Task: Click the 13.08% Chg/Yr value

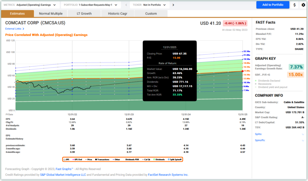Action: pos(186,122)
